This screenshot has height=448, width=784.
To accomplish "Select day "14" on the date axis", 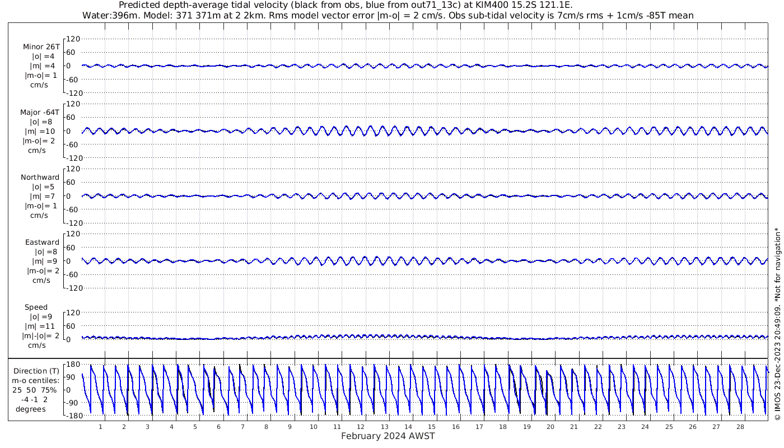I will pyautogui.click(x=409, y=427).
